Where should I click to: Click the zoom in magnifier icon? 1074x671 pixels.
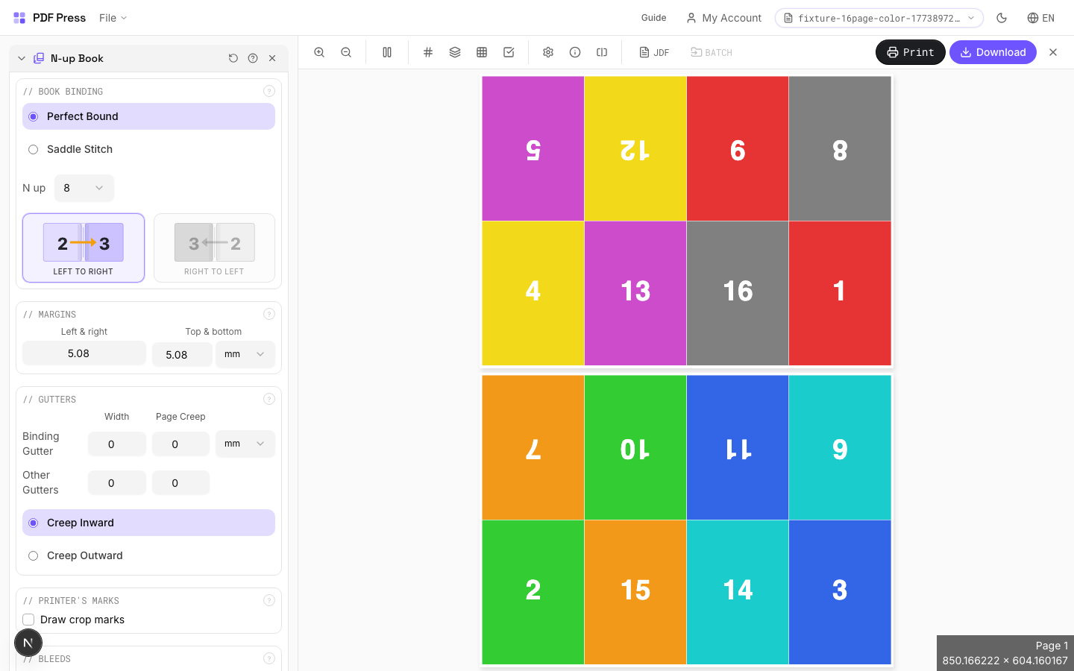319,52
